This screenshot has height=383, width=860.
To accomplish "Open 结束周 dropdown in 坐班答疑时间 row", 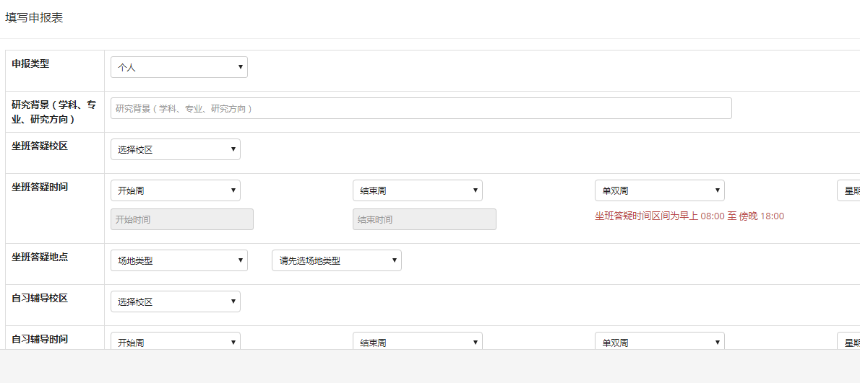I will [x=417, y=190].
